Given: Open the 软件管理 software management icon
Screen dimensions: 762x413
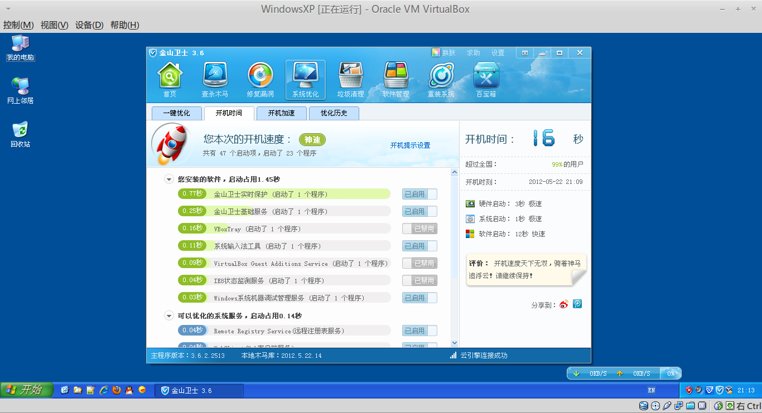Looking at the screenshot, I should (396, 80).
